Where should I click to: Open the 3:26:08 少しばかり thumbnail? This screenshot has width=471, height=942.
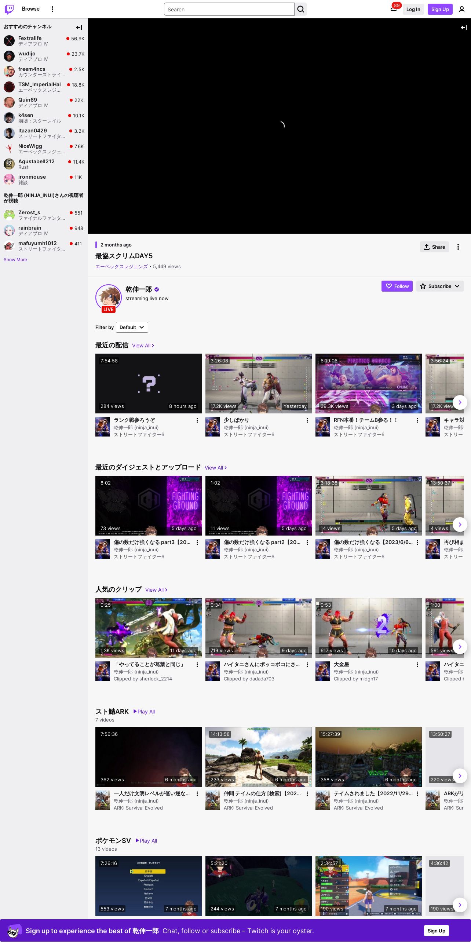tap(259, 383)
